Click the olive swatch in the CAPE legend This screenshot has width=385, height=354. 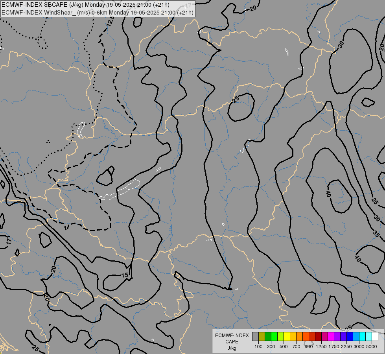point(262,337)
